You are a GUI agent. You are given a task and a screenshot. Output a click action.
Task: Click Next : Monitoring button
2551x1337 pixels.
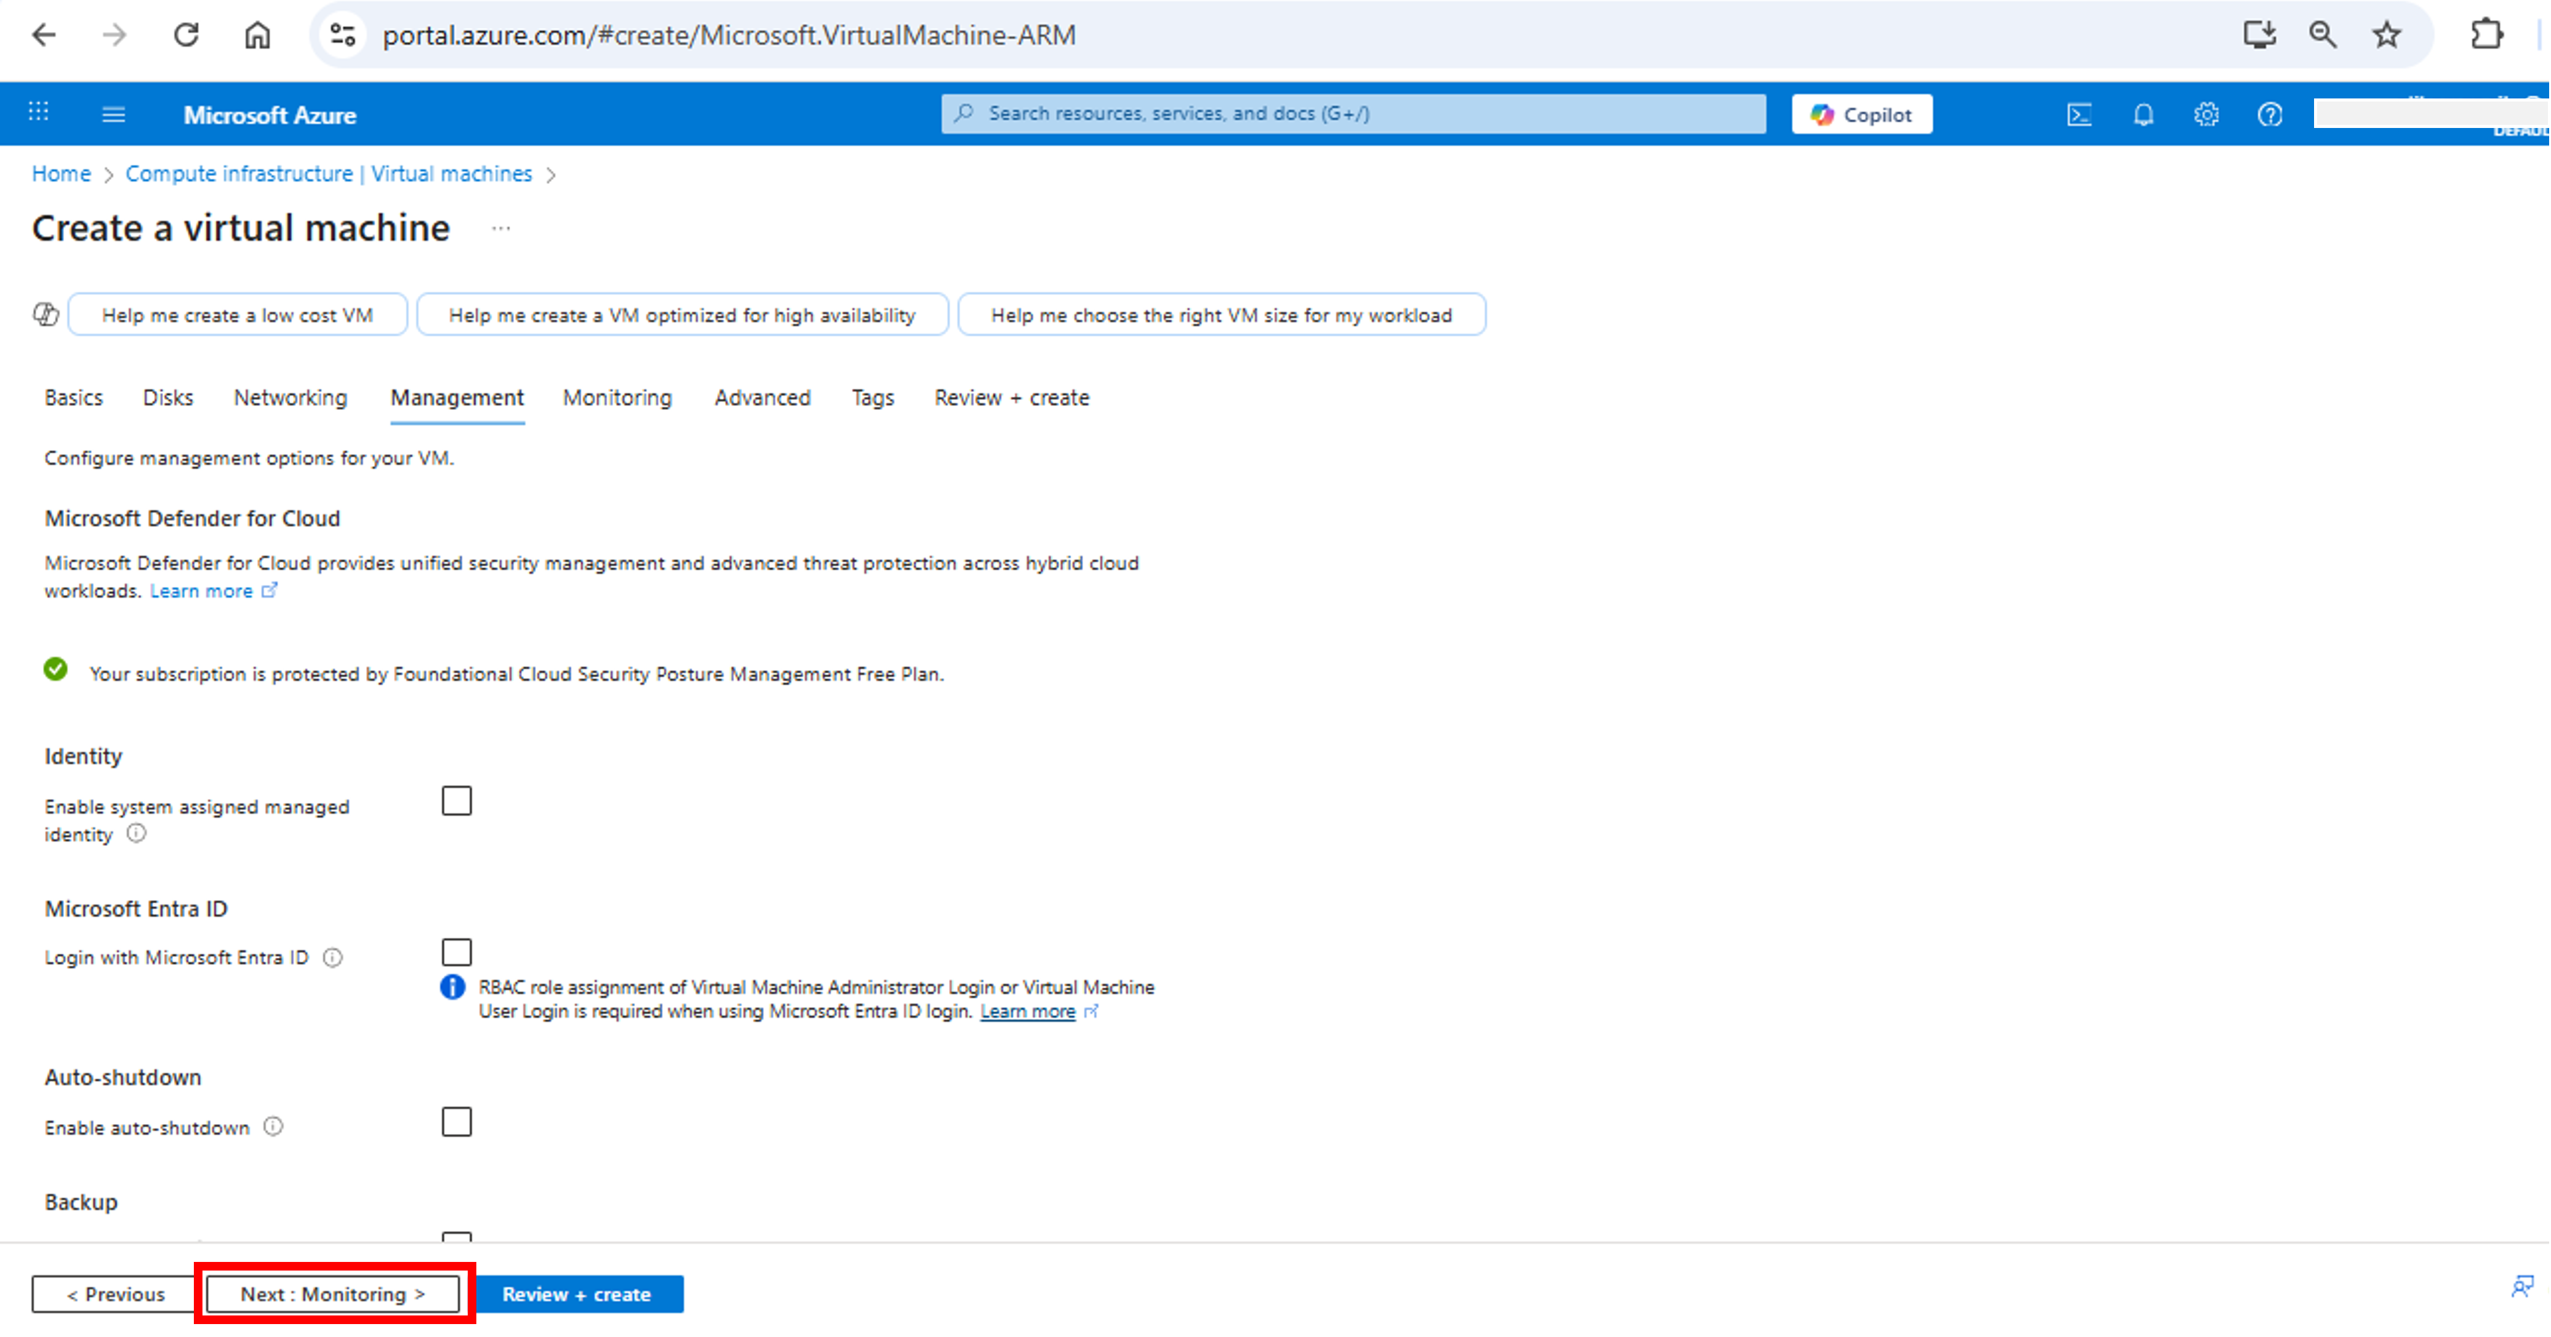[333, 1293]
